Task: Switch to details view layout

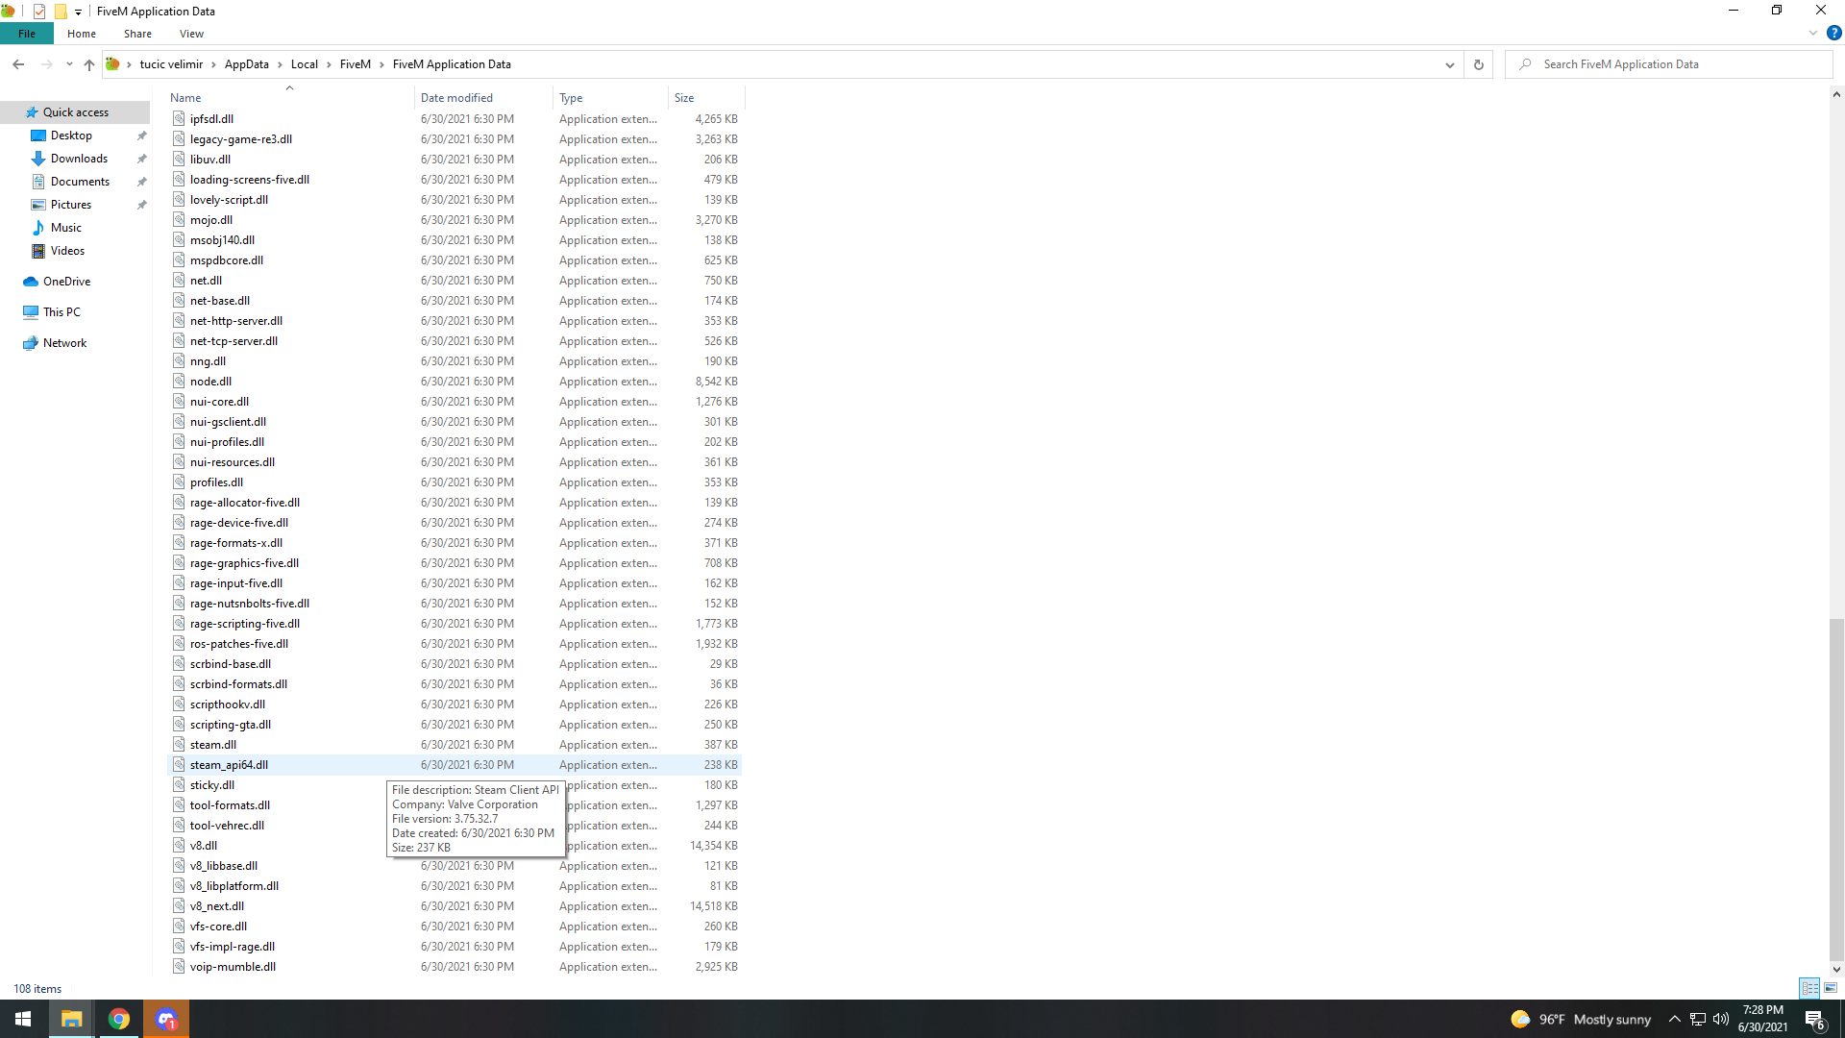Action: (1809, 988)
